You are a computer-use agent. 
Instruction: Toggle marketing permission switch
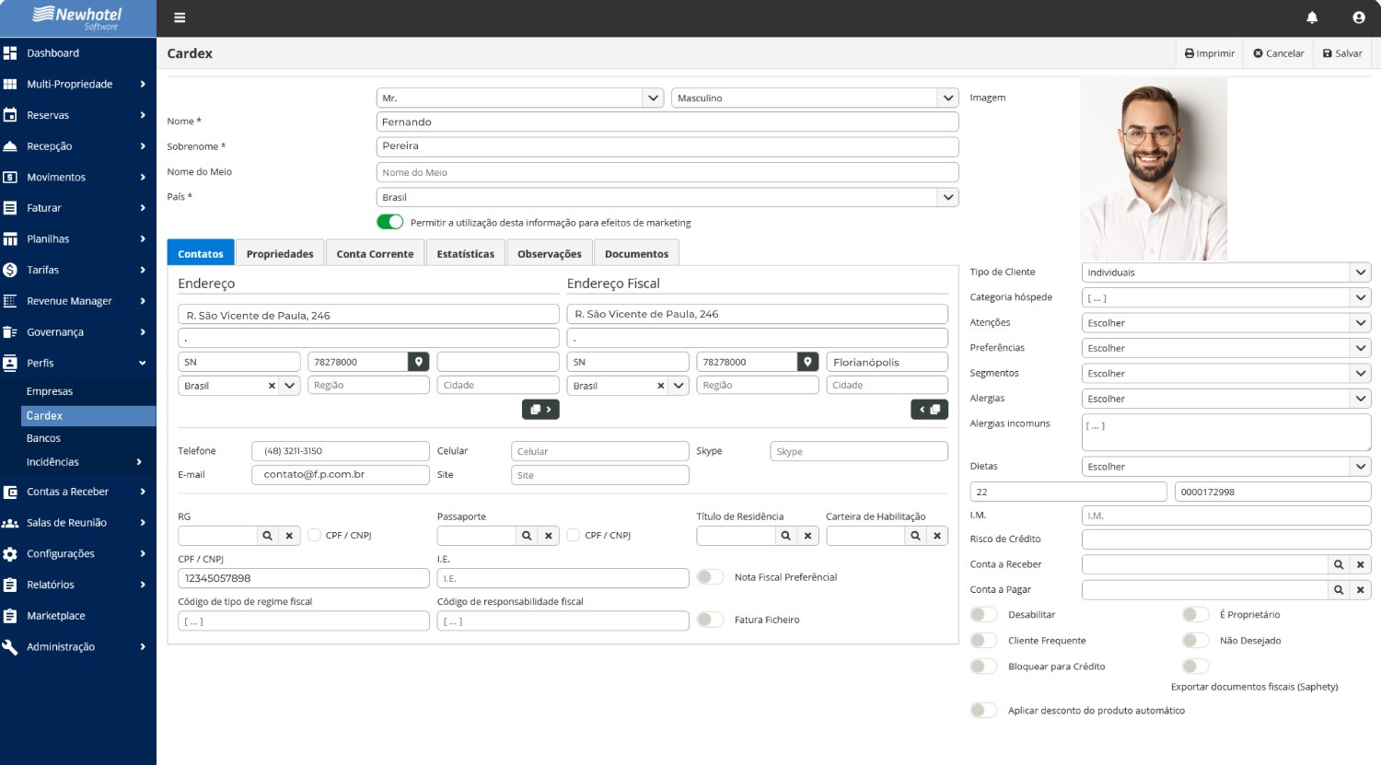click(390, 222)
